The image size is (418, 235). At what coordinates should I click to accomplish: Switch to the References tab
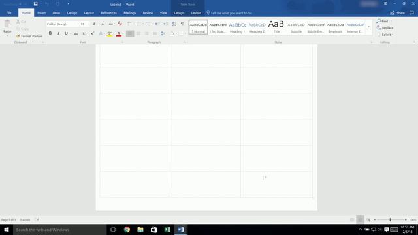coord(108,13)
